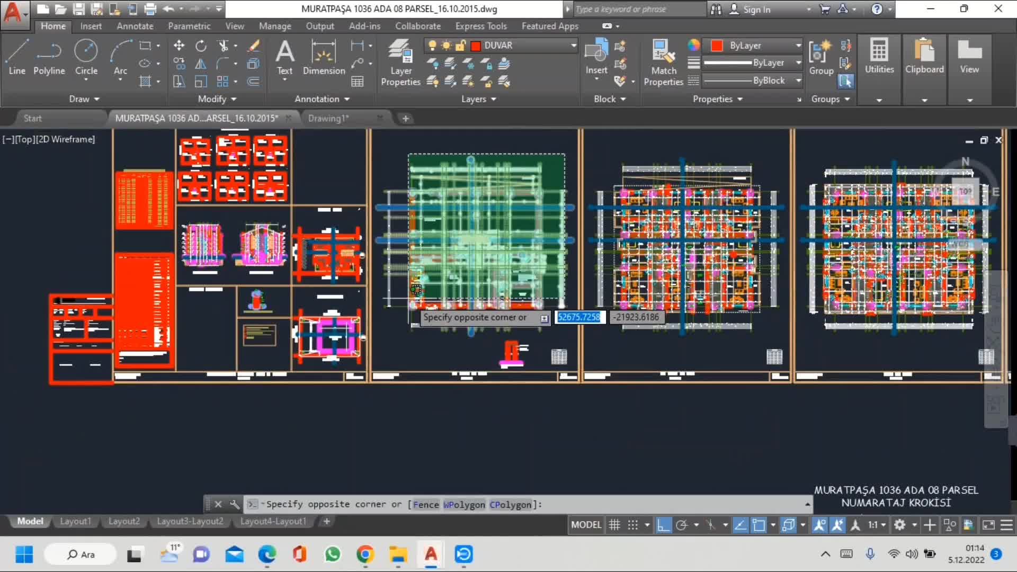Expand the Layers panel
This screenshot has height=572, width=1017.
click(478, 99)
